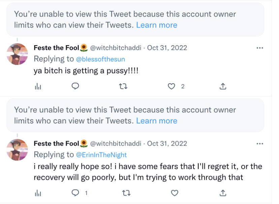Click the second Learn more link
Screen dimensions: 279x204
pyautogui.click(x=157, y=121)
